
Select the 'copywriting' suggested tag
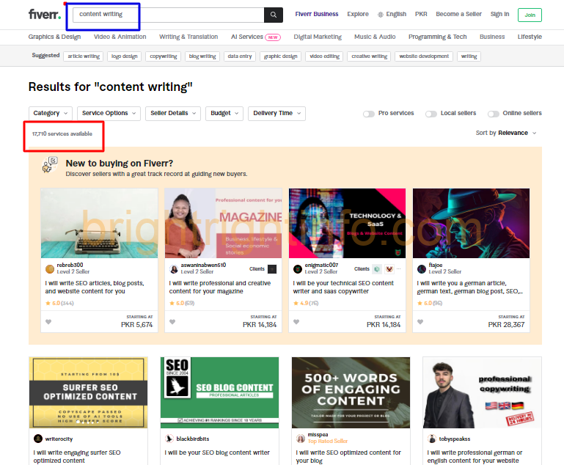pyautogui.click(x=164, y=56)
